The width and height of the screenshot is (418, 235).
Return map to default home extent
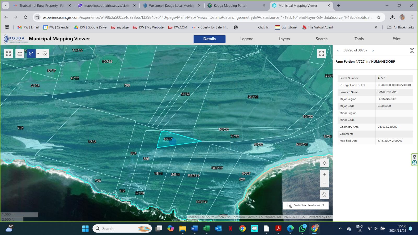[324, 195]
